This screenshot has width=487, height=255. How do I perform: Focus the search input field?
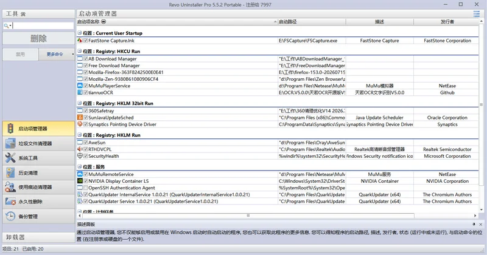pyautogui.click(x=43, y=25)
